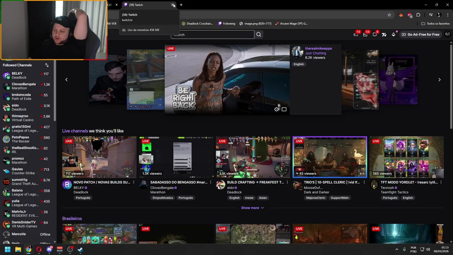Click the Live channels heading link
This screenshot has width=453, height=255.
(x=75, y=131)
